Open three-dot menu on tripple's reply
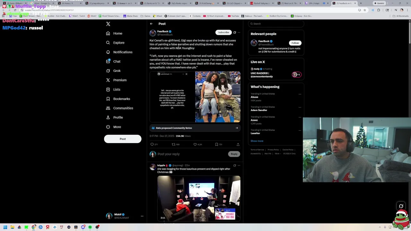 point(239,166)
